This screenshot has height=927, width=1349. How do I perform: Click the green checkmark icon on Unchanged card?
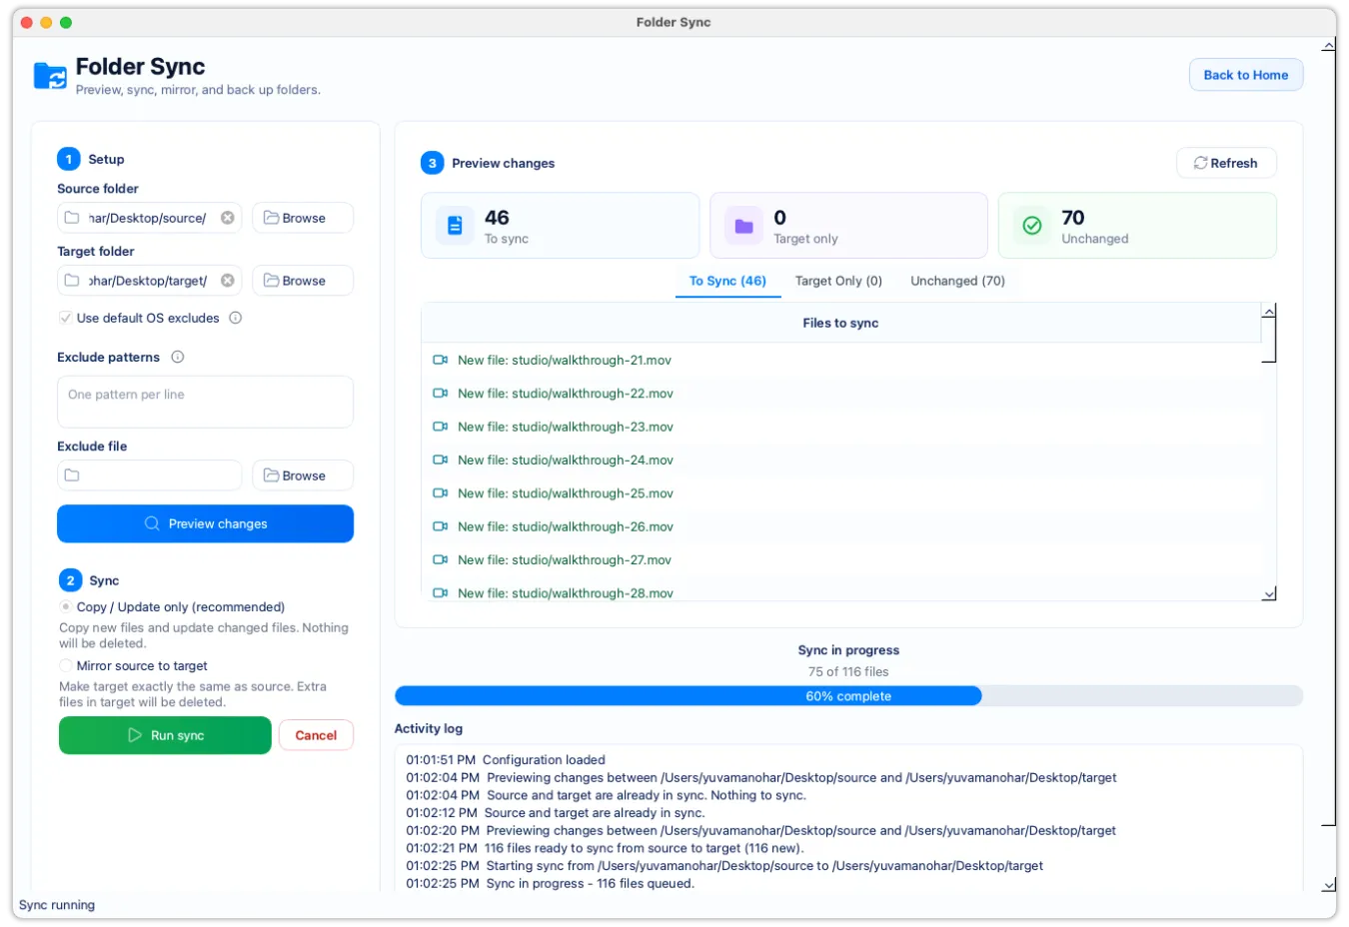pyautogui.click(x=1032, y=226)
